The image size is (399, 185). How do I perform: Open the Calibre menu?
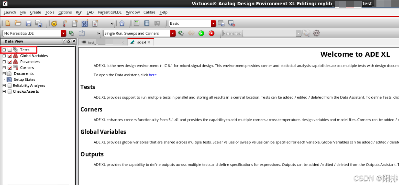point(149,12)
